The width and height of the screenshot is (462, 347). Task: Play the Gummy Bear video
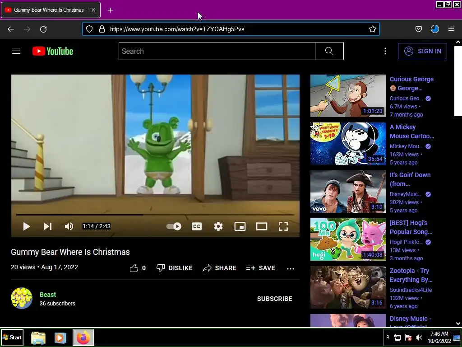coord(27,226)
